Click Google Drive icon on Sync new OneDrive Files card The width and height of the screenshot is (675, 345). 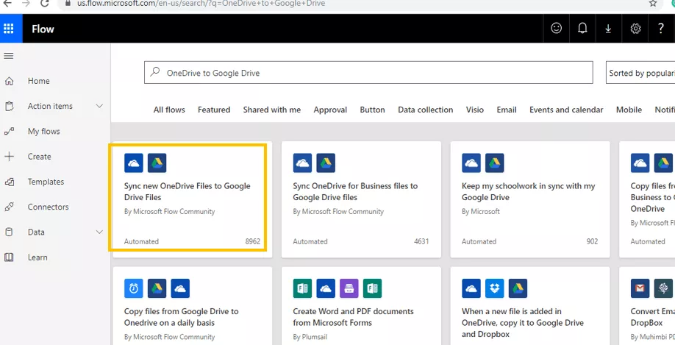tap(157, 163)
